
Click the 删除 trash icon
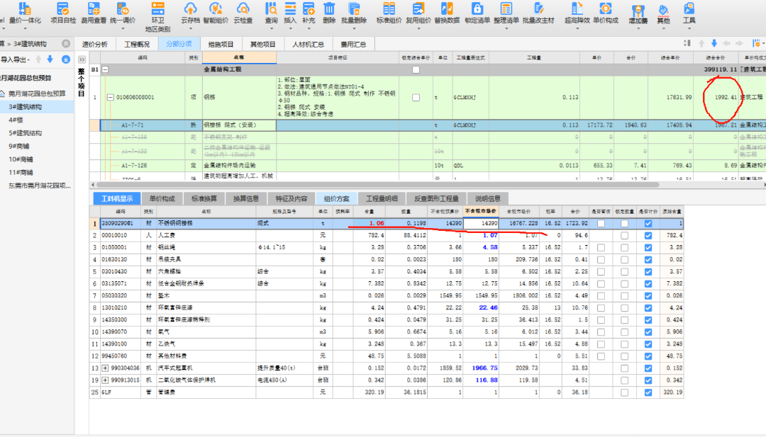click(329, 8)
